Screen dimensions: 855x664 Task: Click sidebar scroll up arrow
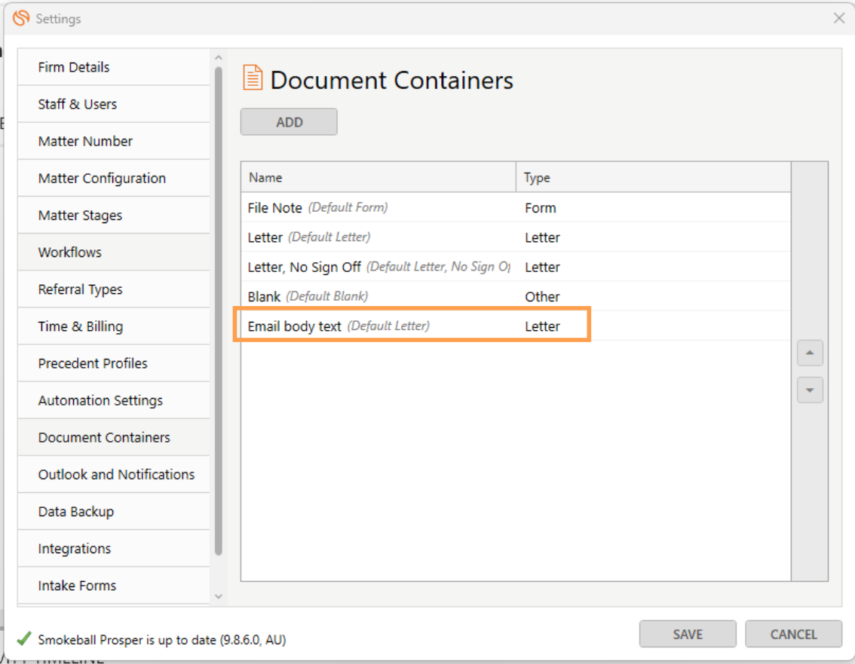pos(219,57)
